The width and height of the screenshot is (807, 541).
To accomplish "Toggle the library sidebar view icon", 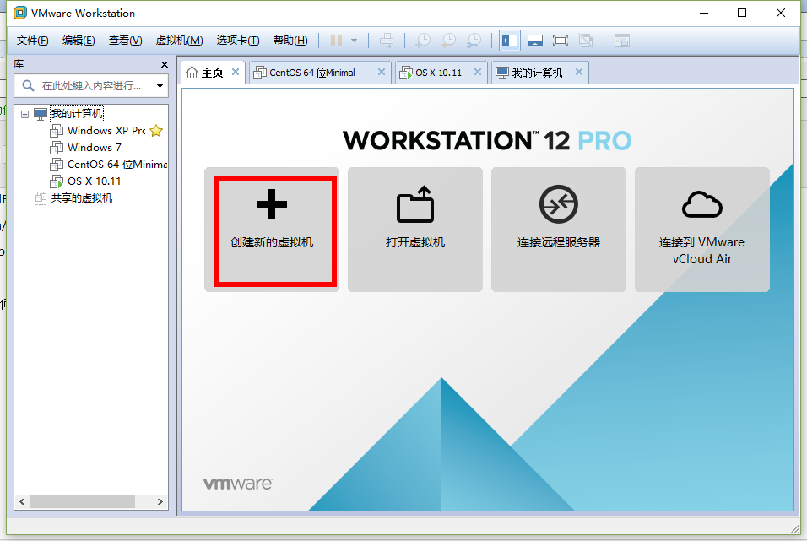I will (510, 41).
